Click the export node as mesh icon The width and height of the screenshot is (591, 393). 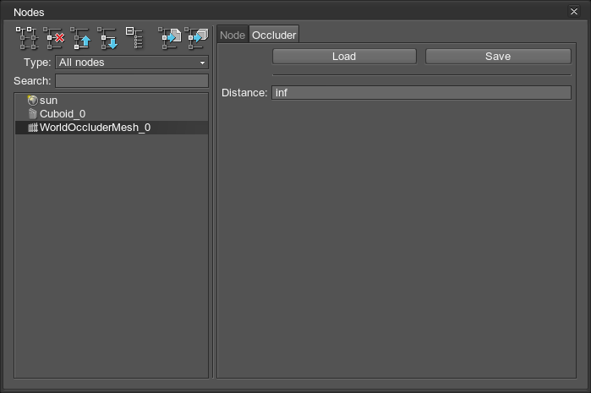(197, 37)
